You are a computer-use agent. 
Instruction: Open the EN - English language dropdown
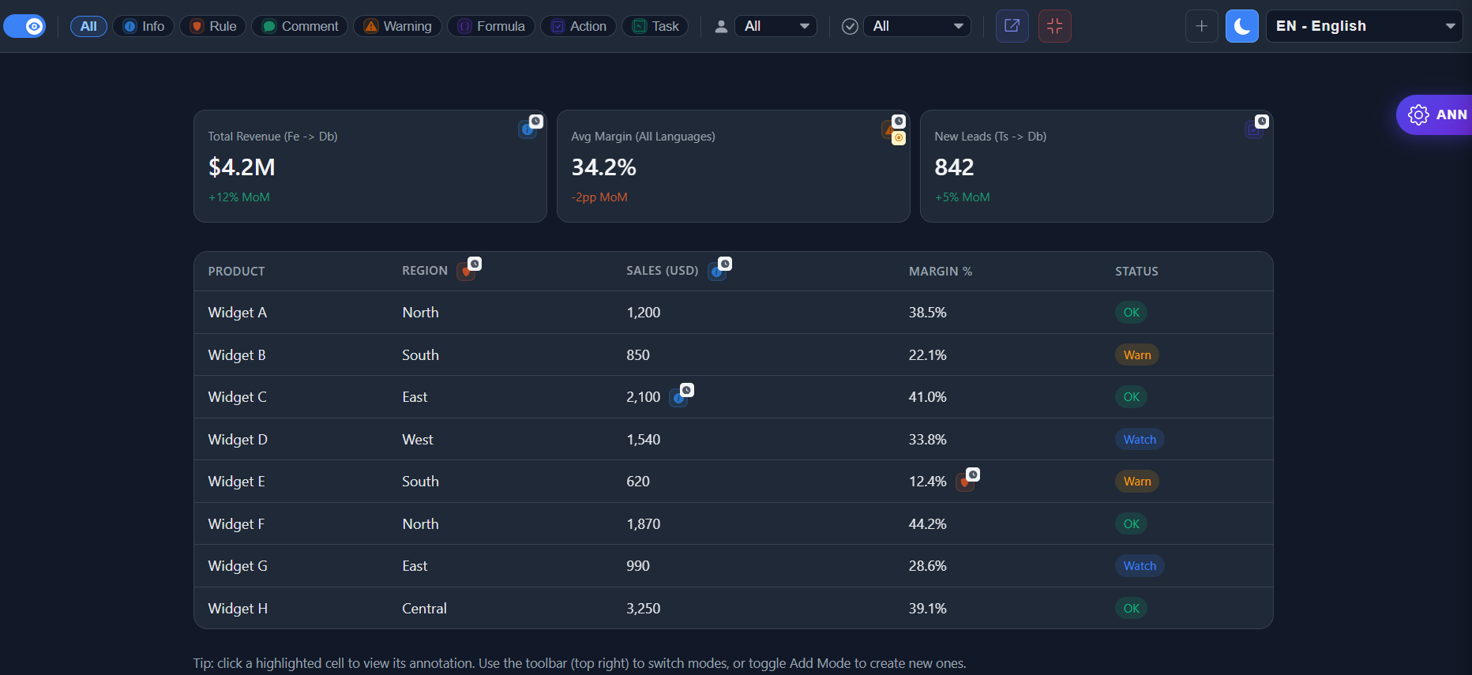click(x=1364, y=26)
